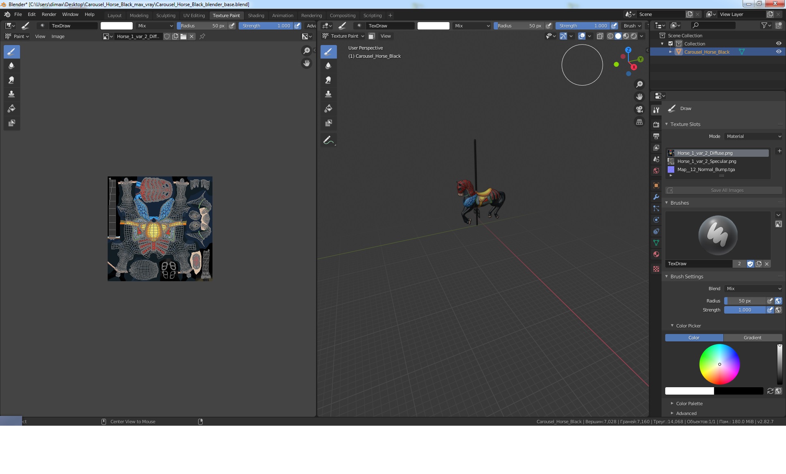Open image file folder icon

tap(183, 36)
